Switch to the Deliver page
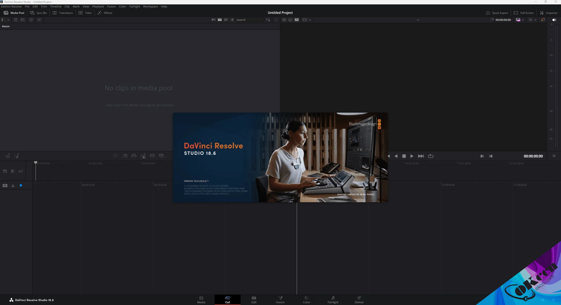 point(359,300)
